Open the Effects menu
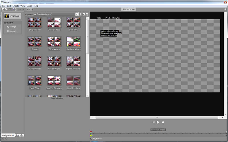The height and width of the screenshot is (142, 228). (16, 6)
